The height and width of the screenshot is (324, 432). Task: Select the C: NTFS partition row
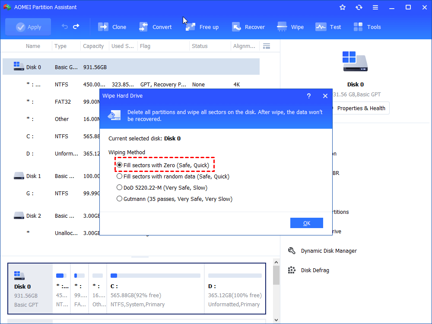[51, 137]
